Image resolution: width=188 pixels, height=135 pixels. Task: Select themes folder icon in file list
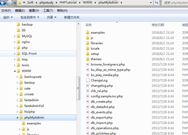(x=88, y=59)
